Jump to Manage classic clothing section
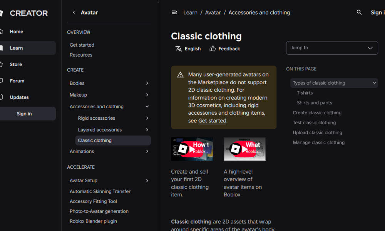385x231 pixels. click(319, 142)
